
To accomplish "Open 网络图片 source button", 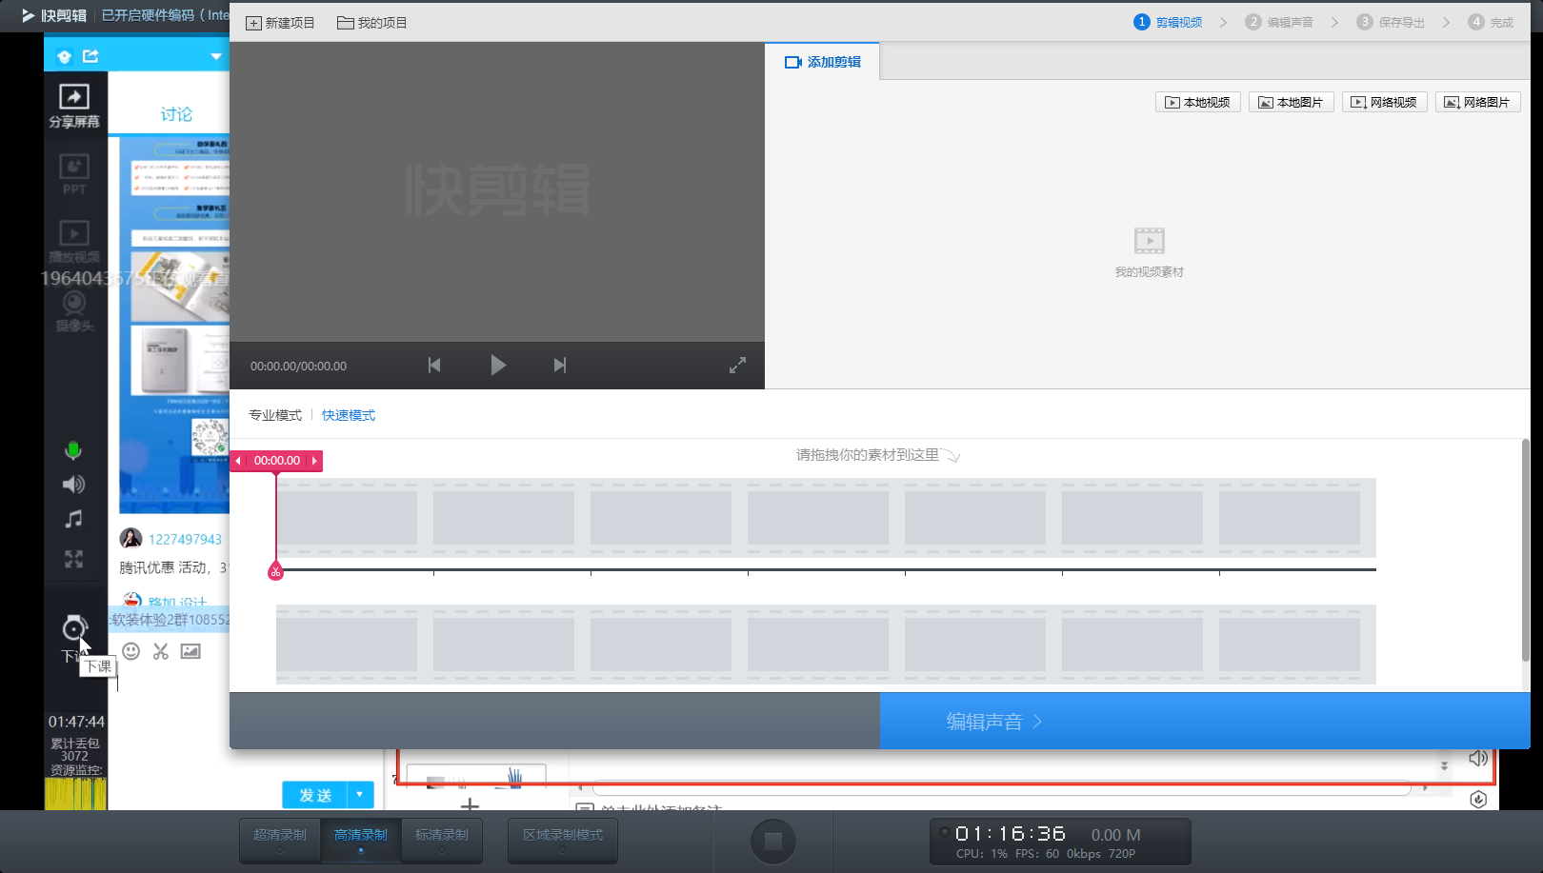I will (1477, 102).
